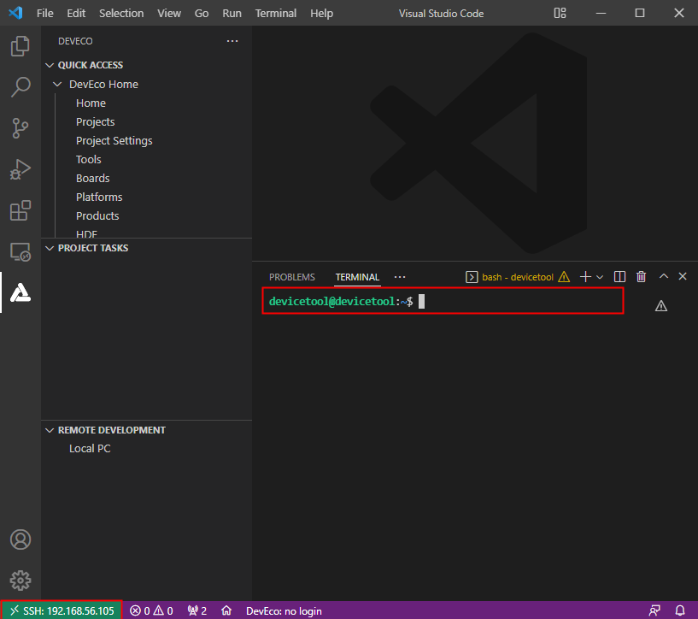Open Boards in Quick Access

tap(92, 178)
